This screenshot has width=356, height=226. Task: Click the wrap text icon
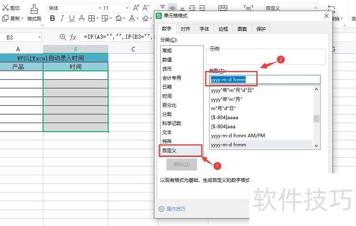click(248, 8)
